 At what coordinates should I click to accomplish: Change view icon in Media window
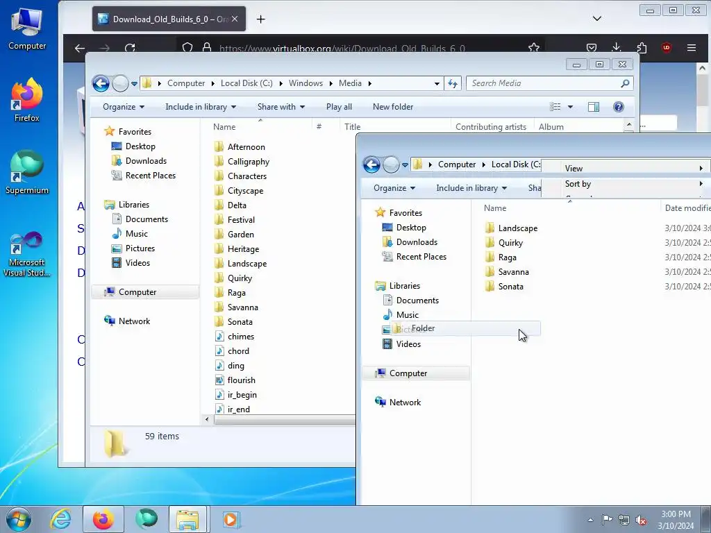point(555,107)
